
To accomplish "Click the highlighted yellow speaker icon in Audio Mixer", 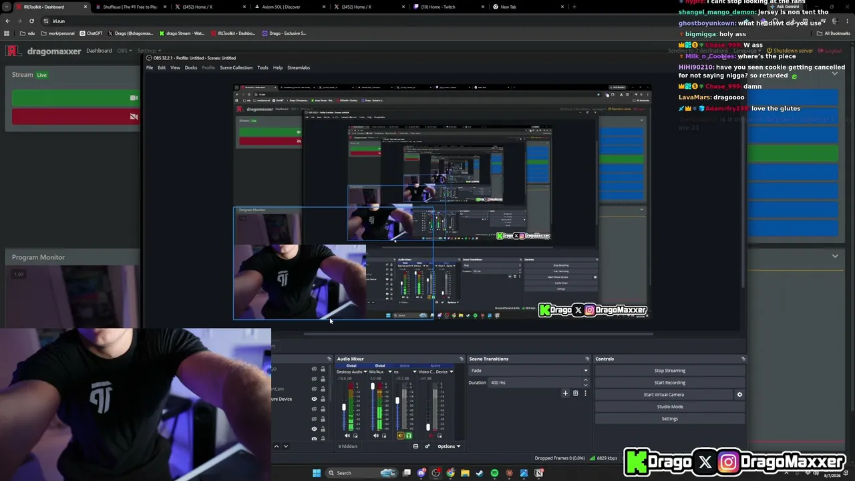I will click(x=401, y=436).
